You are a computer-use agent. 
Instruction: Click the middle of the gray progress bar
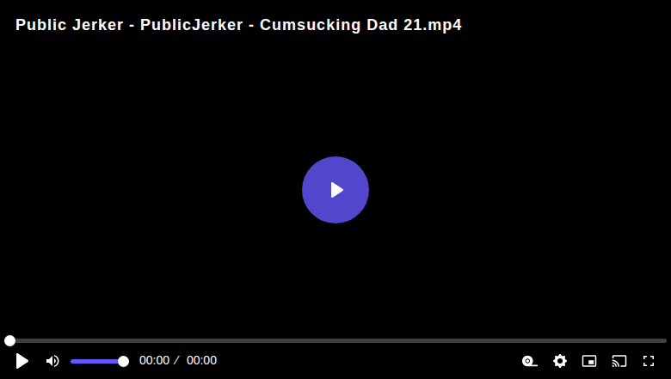pyautogui.click(x=335, y=340)
